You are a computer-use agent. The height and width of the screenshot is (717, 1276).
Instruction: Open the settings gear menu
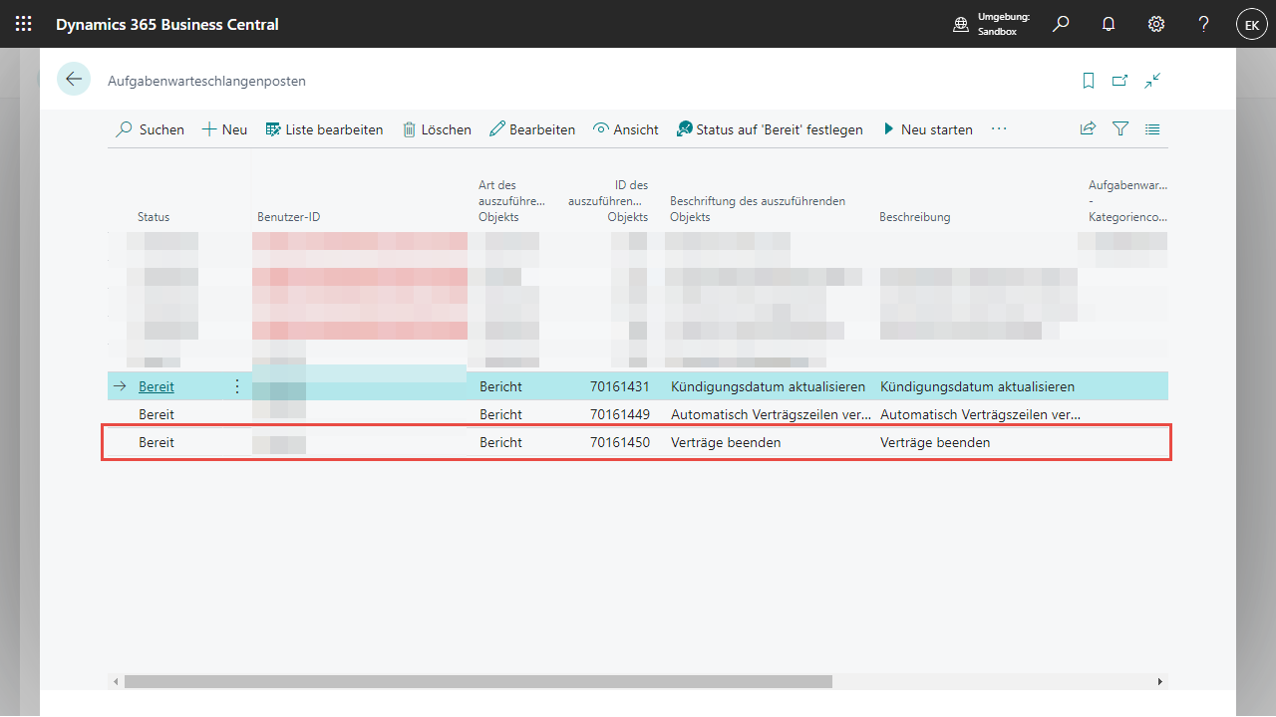coord(1156,24)
